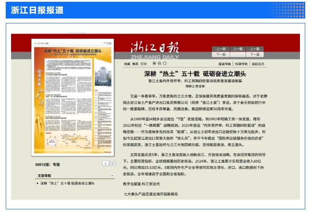
Task: Open the 标题导航 title navigation
Action: click(241, 64)
